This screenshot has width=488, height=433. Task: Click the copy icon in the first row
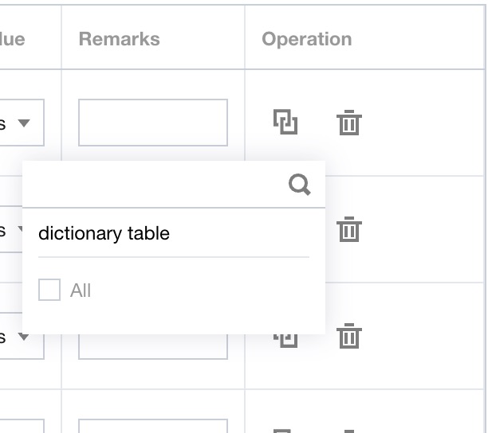click(x=285, y=123)
